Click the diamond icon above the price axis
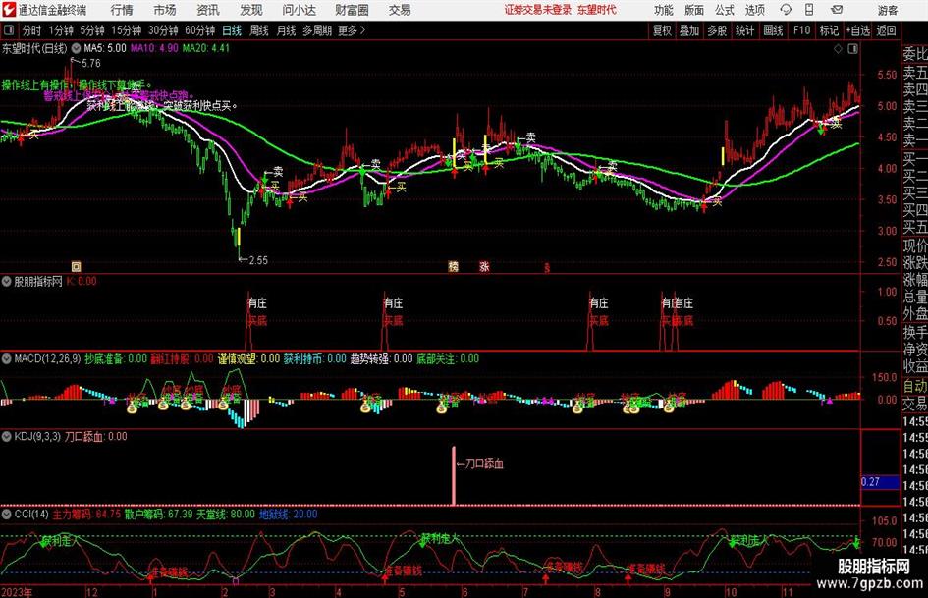Image resolution: width=928 pixels, height=598 pixels. pyautogui.click(x=838, y=48)
